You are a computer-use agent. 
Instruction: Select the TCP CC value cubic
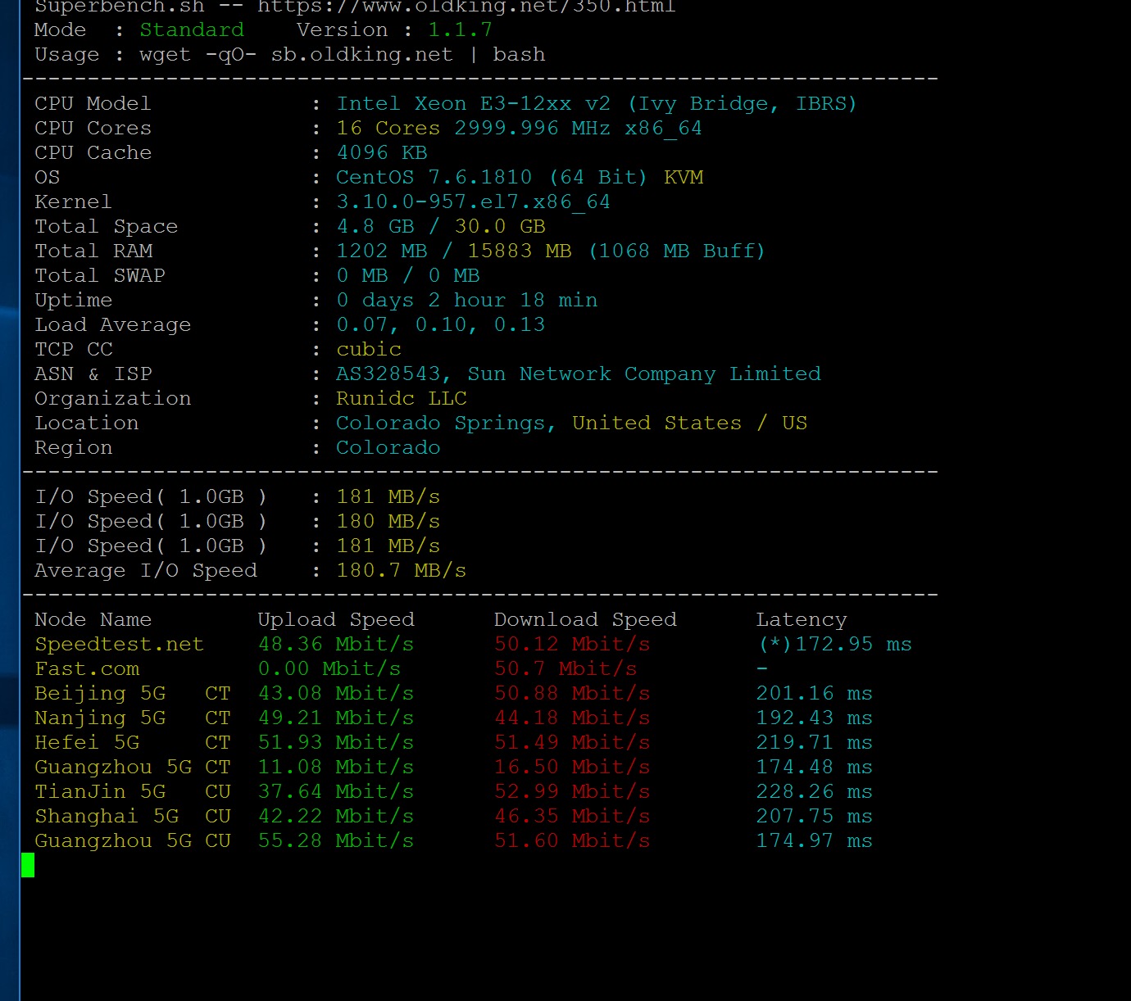click(x=369, y=350)
